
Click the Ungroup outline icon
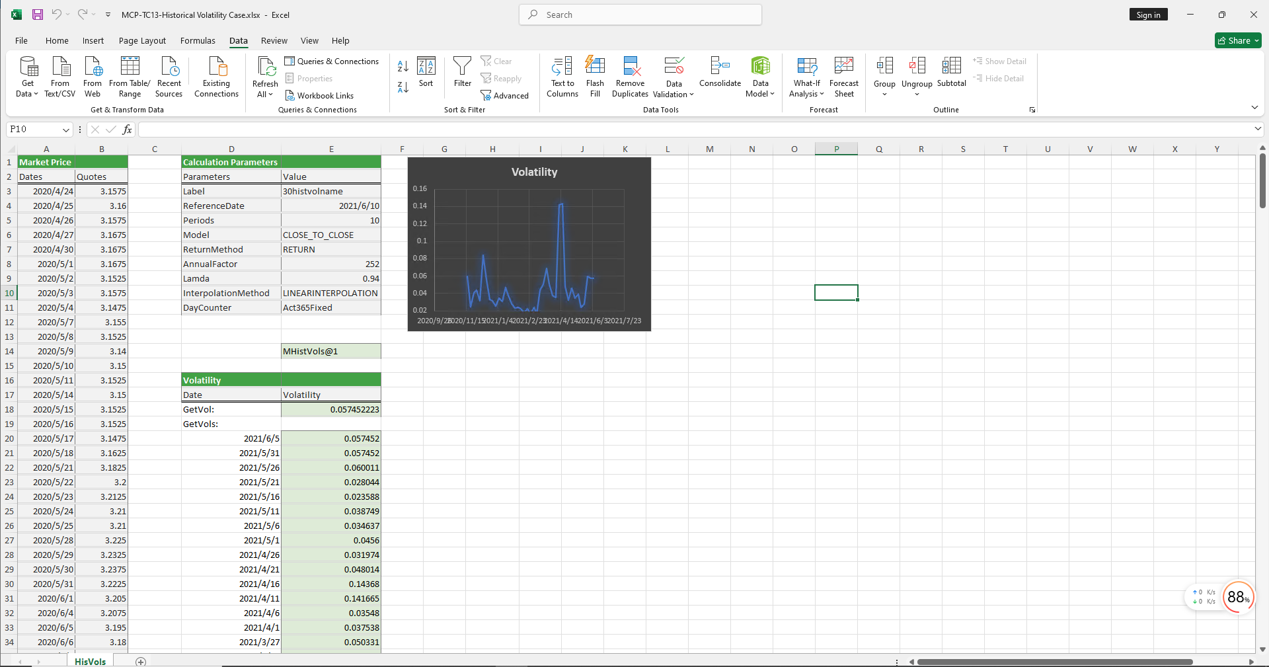[x=917, y=67]
